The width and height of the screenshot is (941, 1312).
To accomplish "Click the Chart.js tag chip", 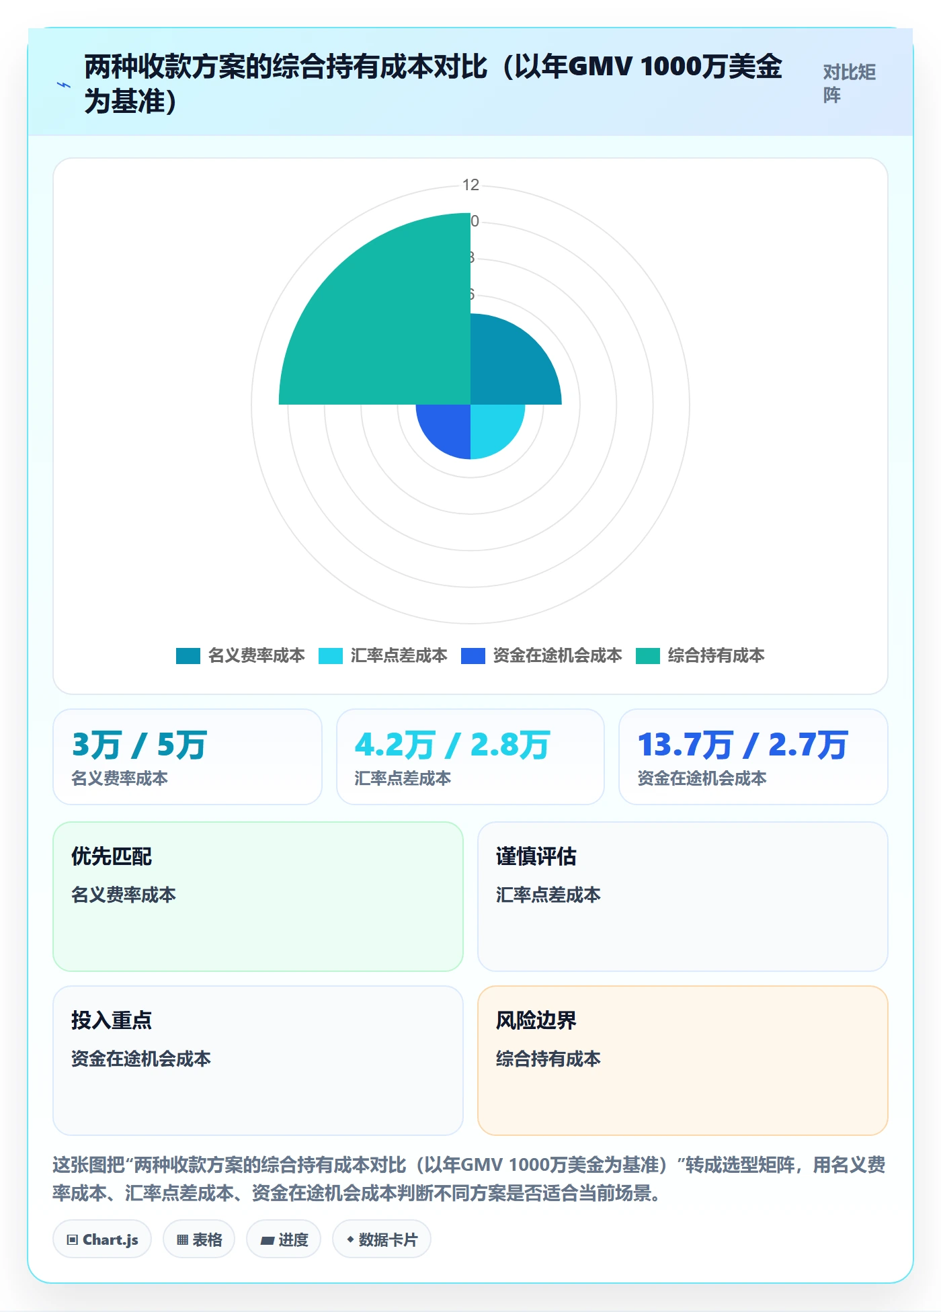I will pyautogui.click(x=102, y=1239).
